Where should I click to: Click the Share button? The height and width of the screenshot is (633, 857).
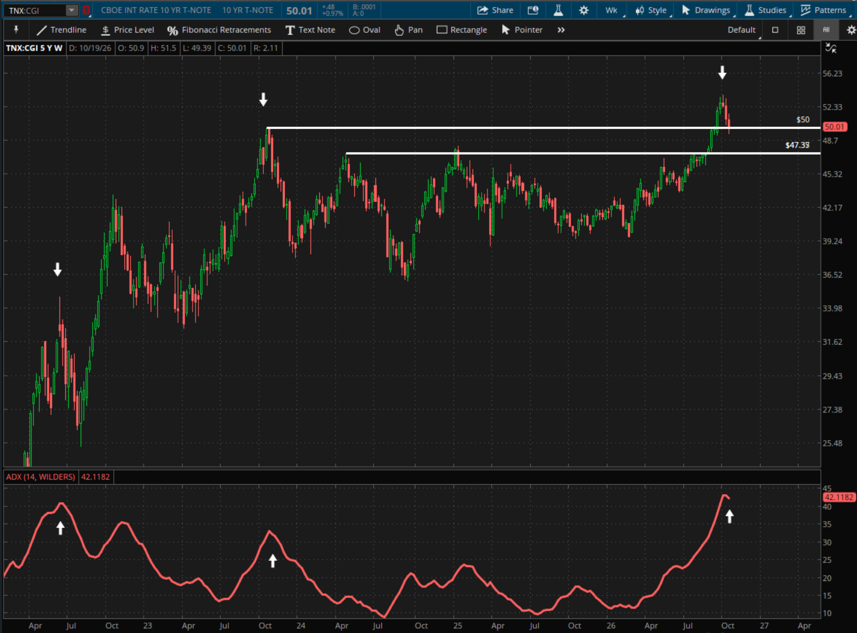(495, 10)
